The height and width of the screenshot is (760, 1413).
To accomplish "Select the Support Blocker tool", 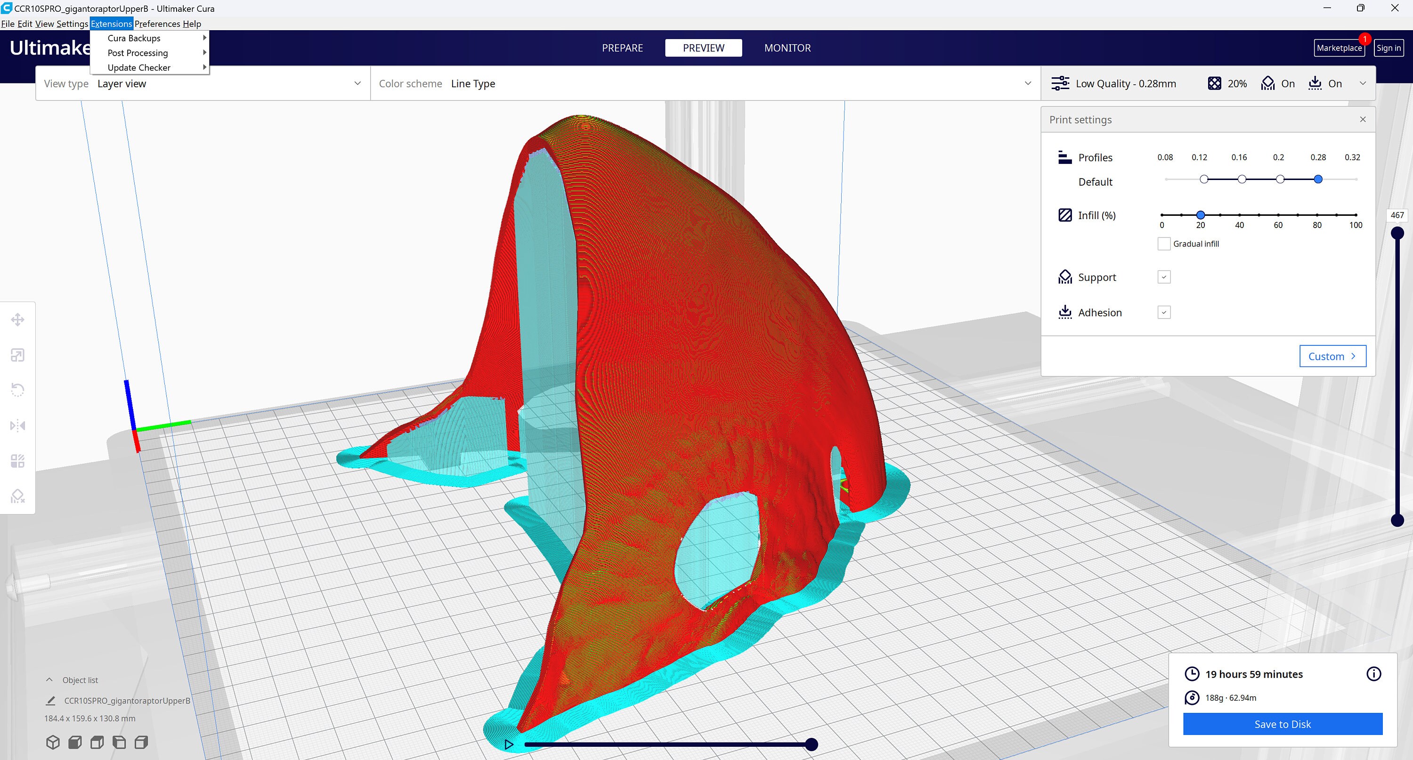I will (x=17, y=496).
